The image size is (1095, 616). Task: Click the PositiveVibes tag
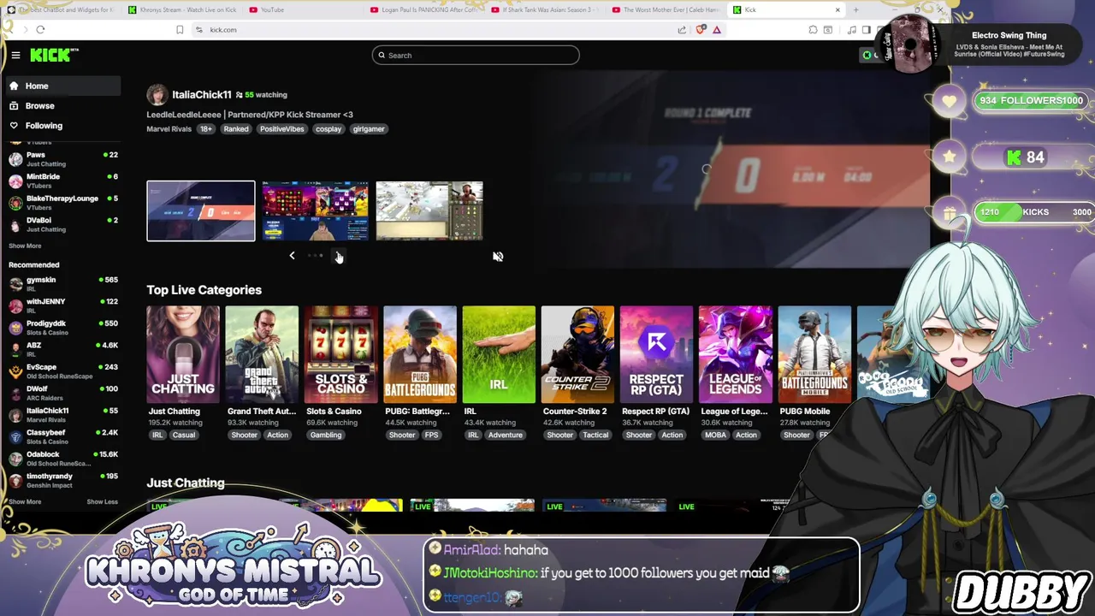pos(282,129)
